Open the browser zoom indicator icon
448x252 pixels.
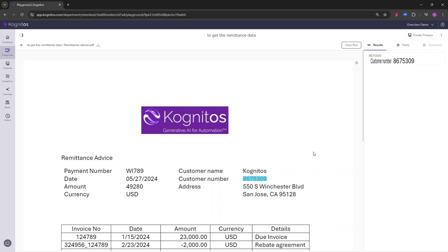[x=377, y=15]
